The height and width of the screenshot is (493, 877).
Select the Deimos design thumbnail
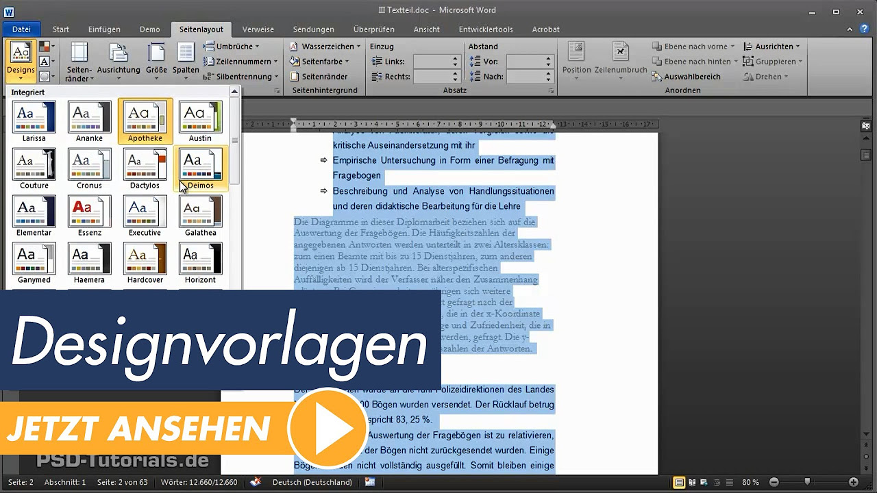(x=200, y=168)
